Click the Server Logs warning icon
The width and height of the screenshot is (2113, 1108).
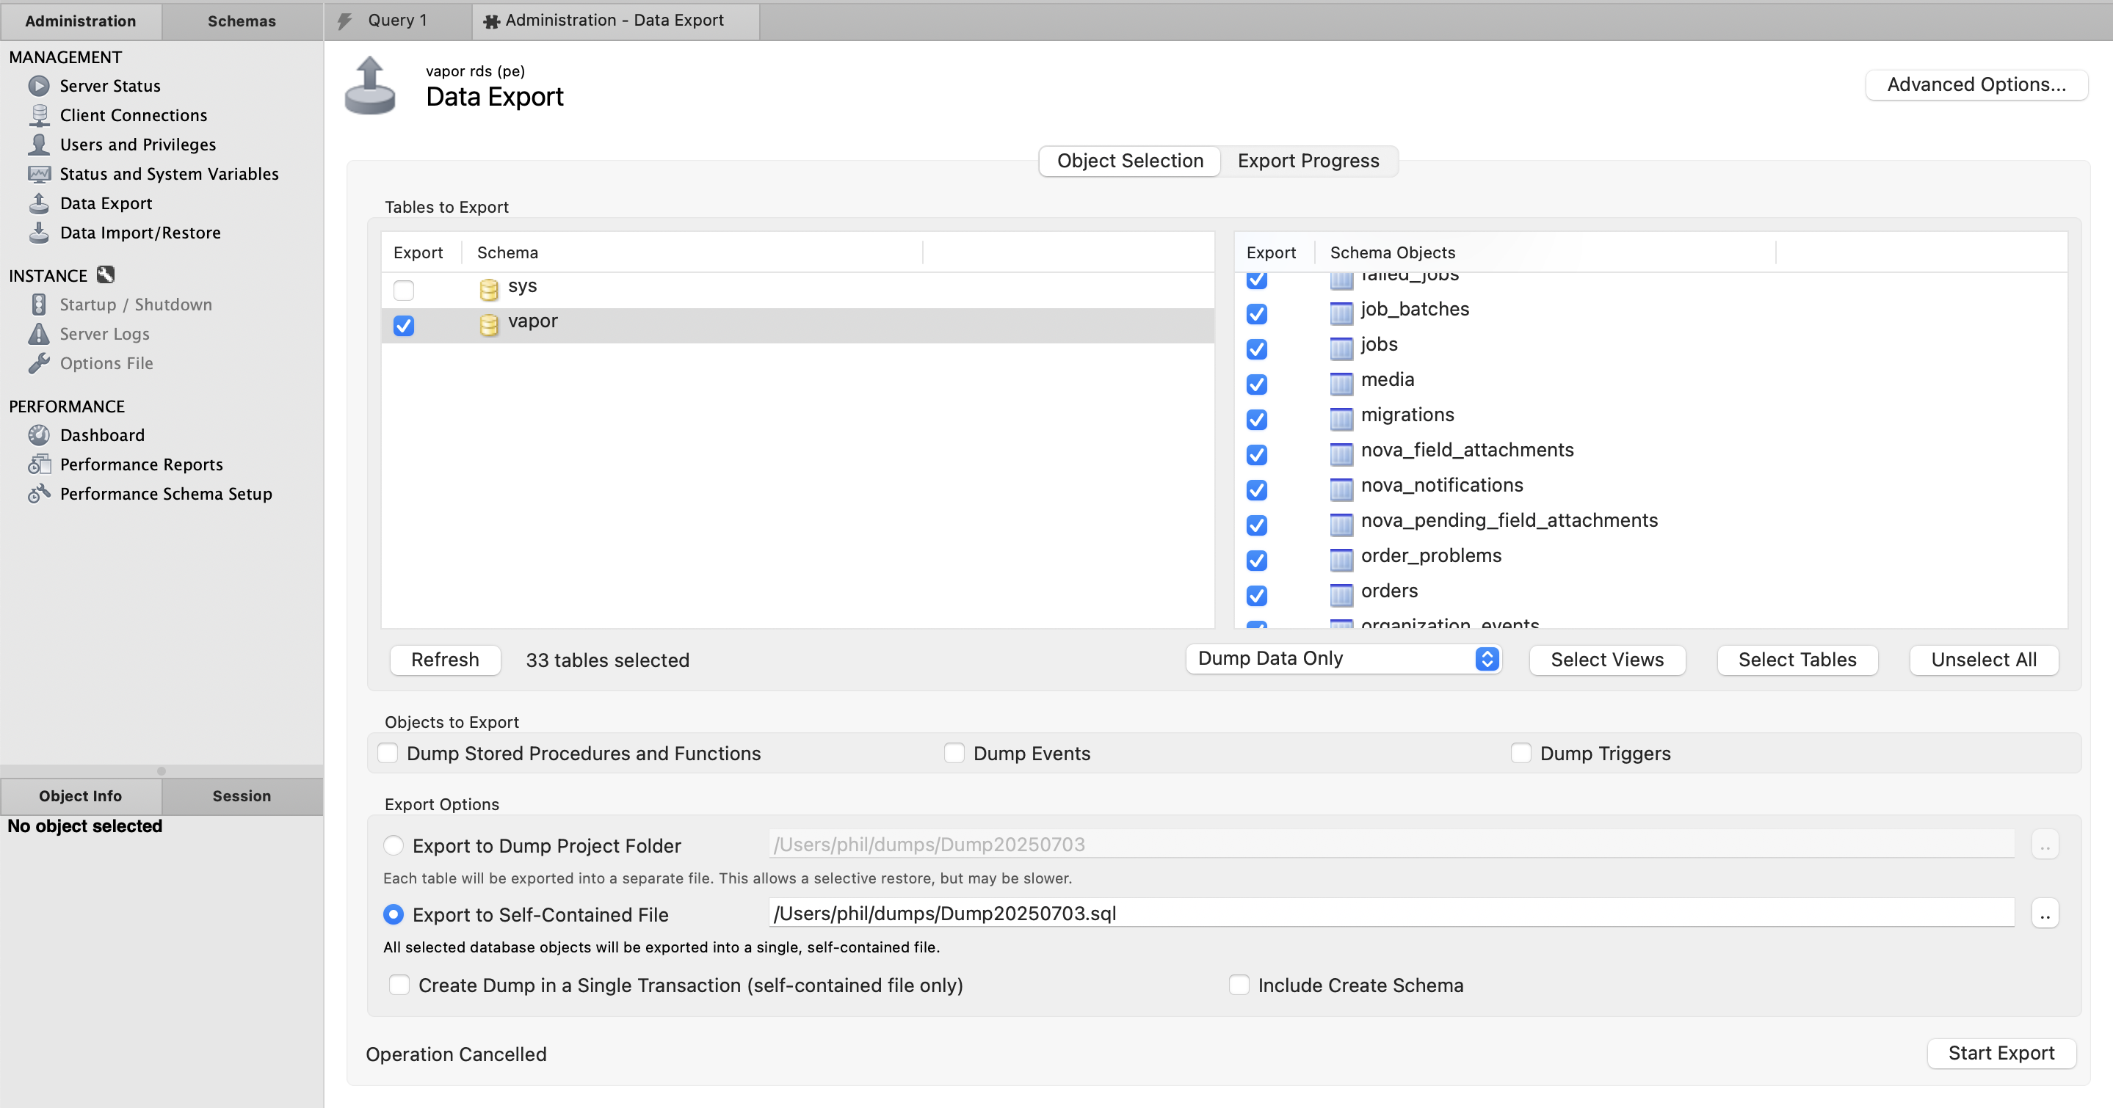(x=39, y=335)
